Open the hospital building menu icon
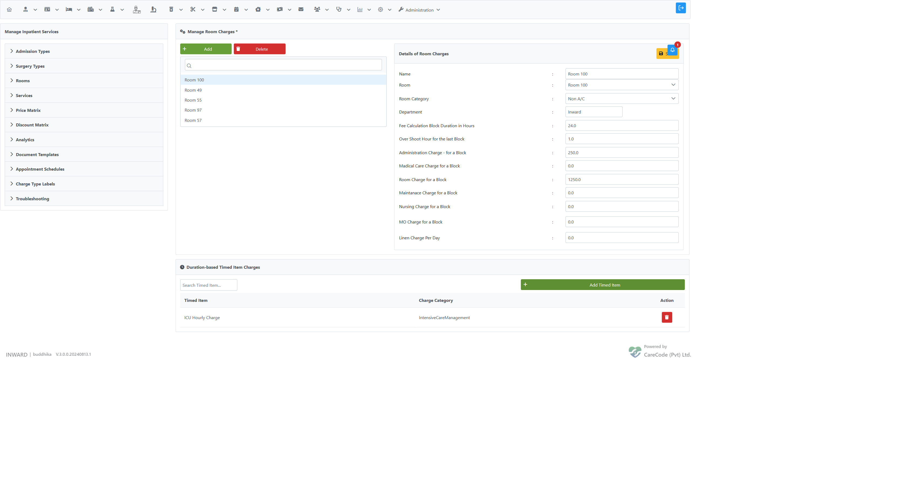This screenshot has height=483, width=918. [91, 10]
